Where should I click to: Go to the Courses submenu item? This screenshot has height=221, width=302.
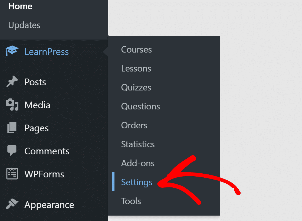point(136,49)
